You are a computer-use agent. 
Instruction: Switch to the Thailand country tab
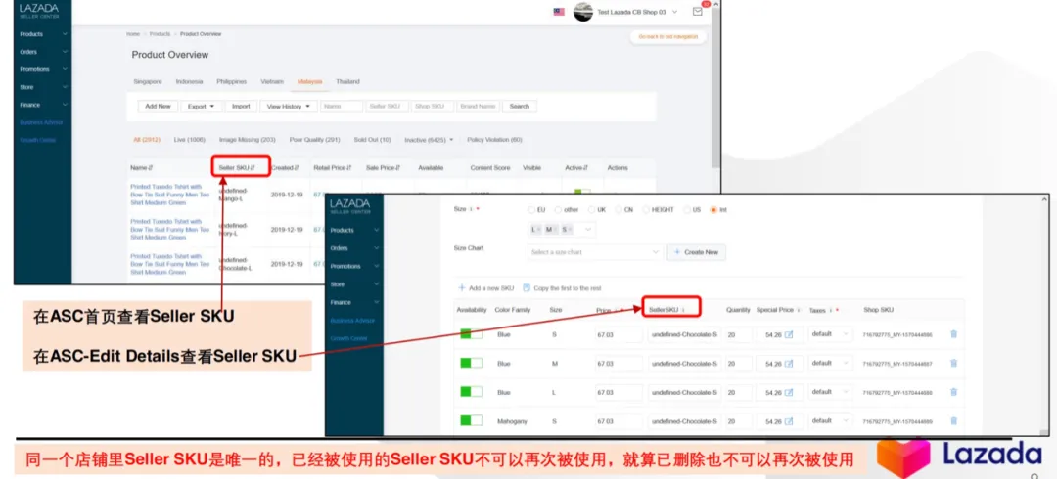pos(347,81)
